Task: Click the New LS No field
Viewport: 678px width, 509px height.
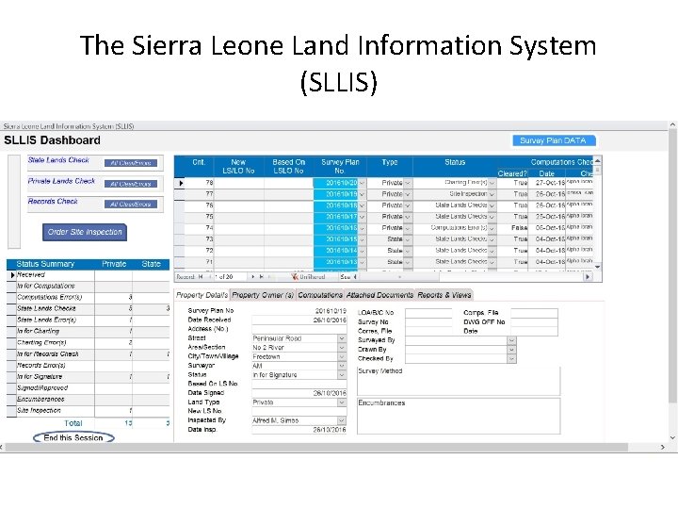Action: tap(299, 411)
